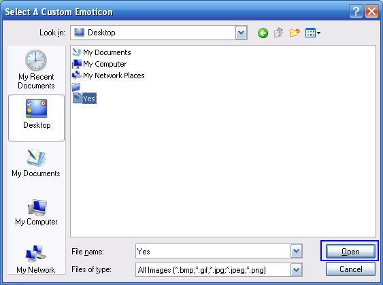This screenshot has width=383, height=285.
Task: Open My Network in the places bar
Action: [36, 259]
